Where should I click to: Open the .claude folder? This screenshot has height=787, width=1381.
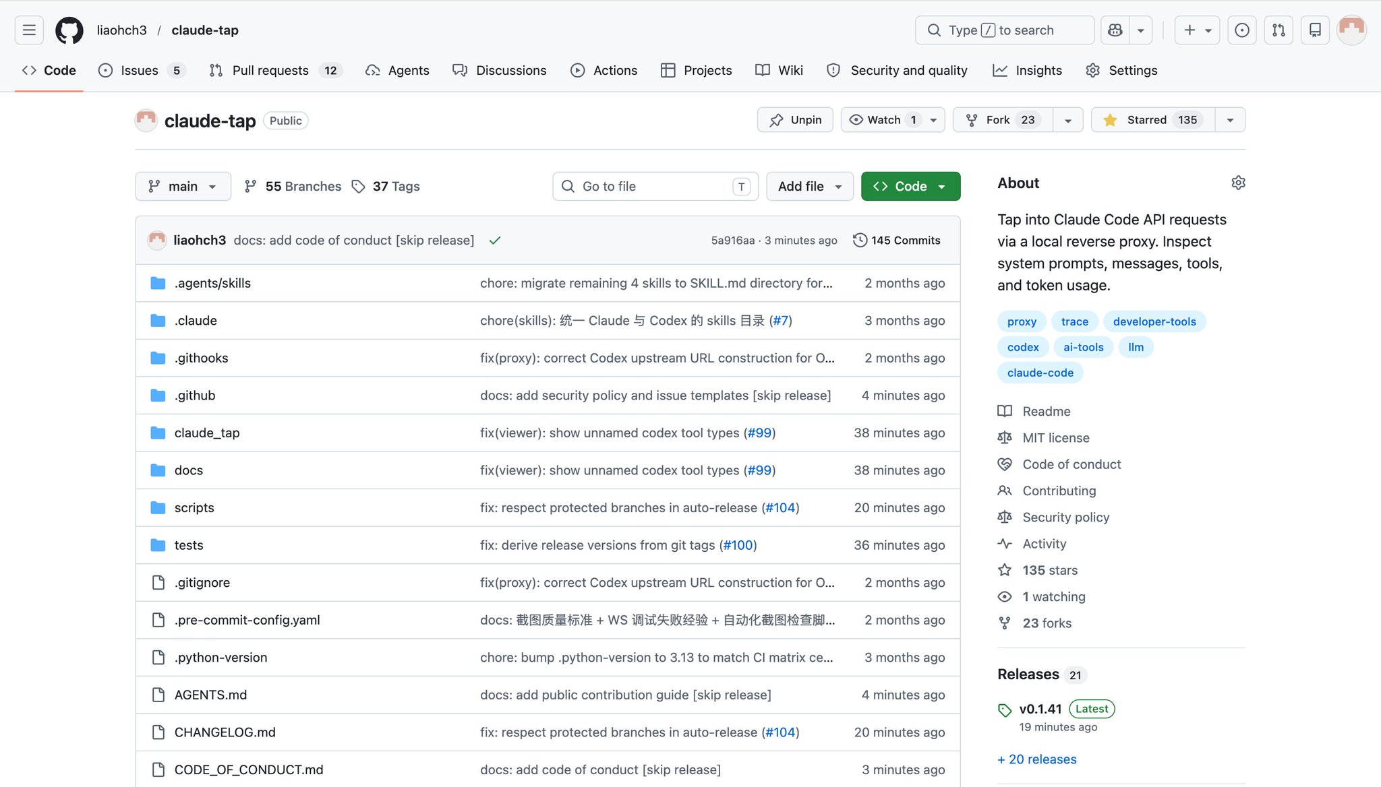(196, 321)
